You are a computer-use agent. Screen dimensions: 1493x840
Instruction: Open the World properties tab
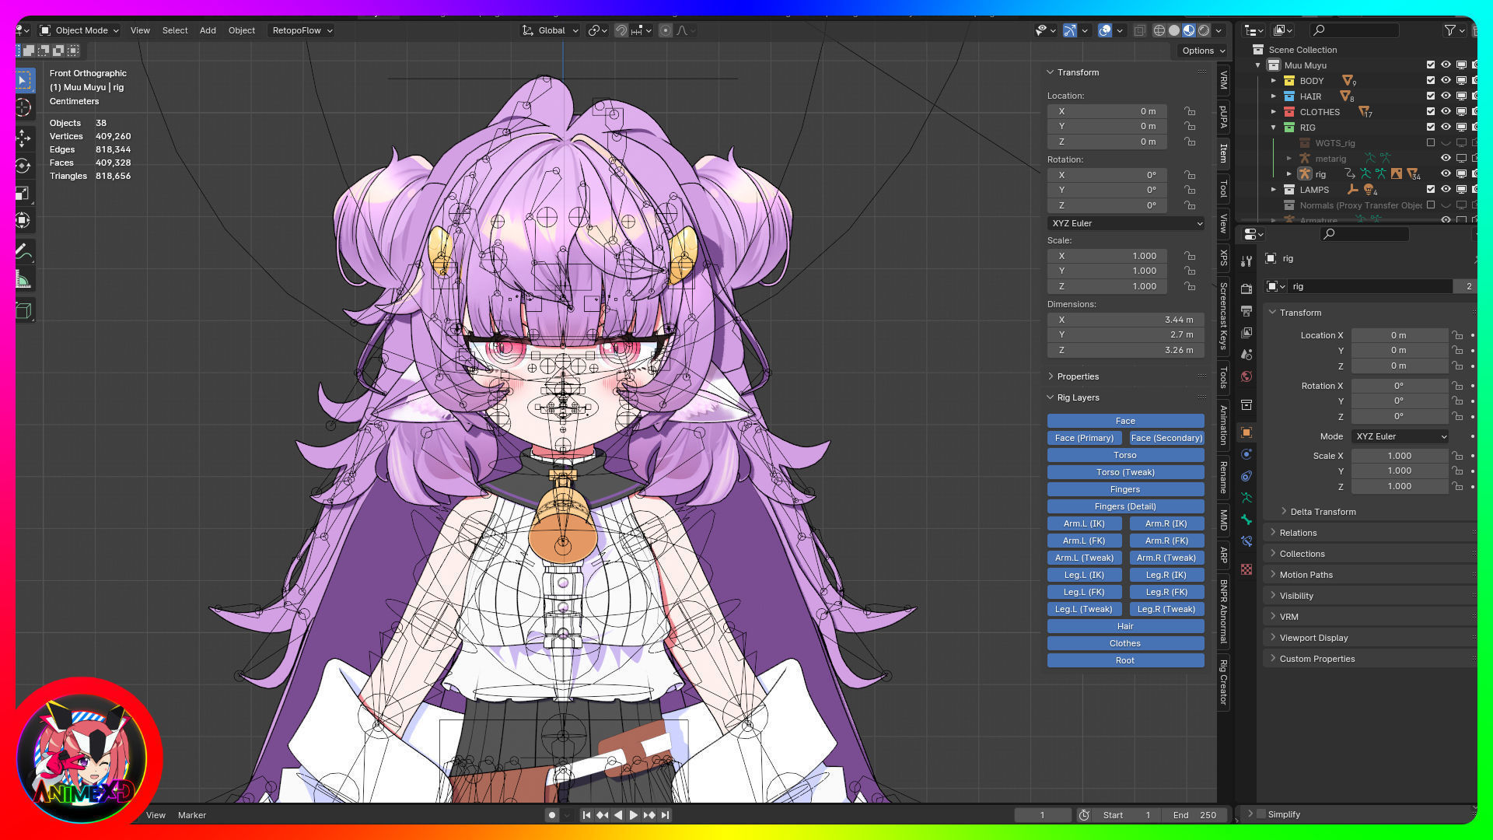click(1246, 376)
